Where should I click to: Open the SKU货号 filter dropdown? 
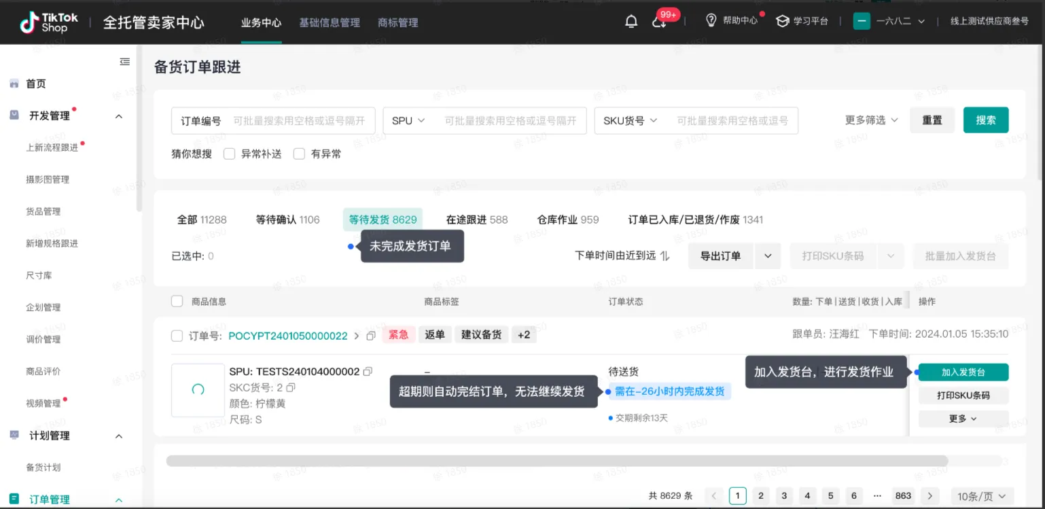631,120
